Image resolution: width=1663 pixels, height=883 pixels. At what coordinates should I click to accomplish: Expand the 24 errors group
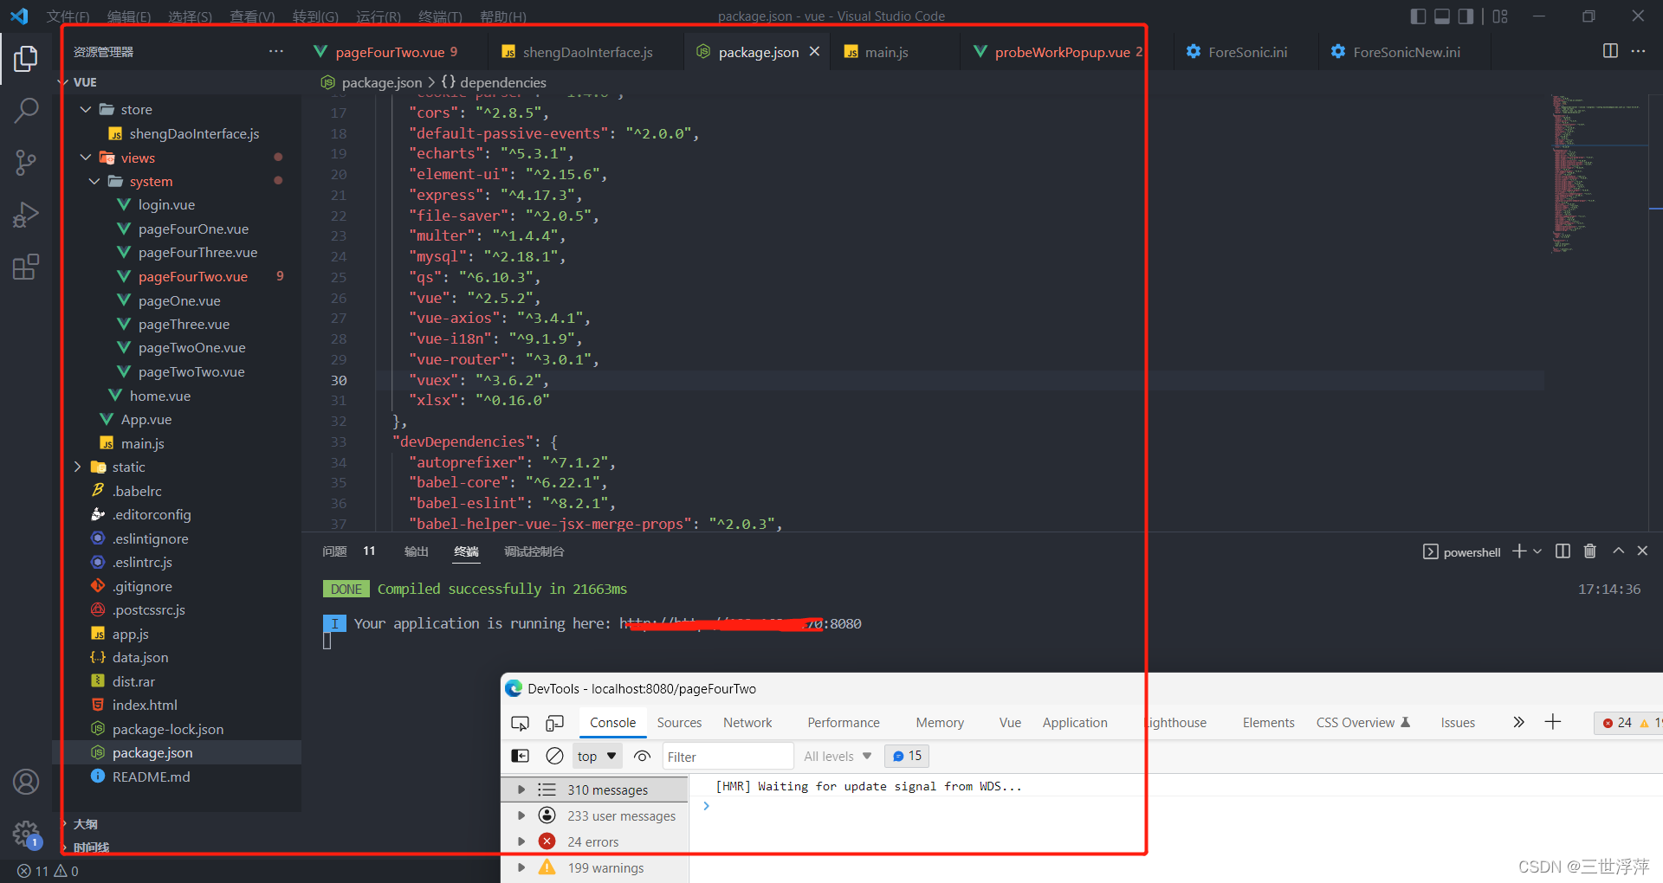pyautogui.click(x=521, y=841)
